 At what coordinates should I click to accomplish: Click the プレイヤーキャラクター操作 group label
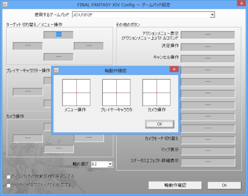click(x=28, y=70)
